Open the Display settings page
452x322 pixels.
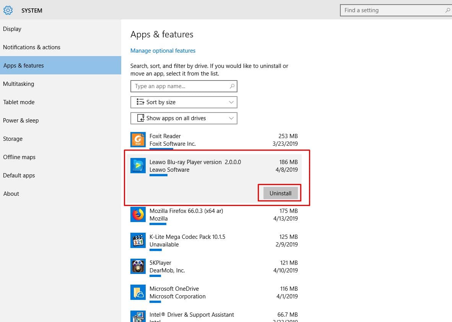12,29
